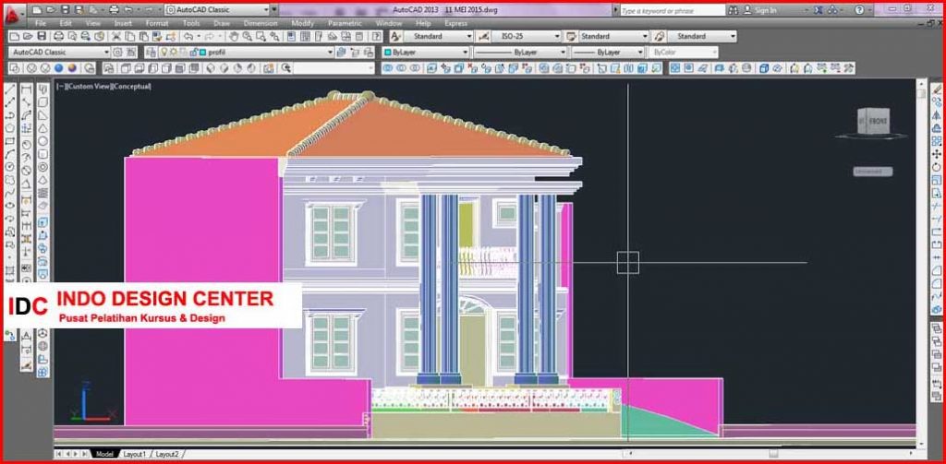Click the ByLayer color swatch square
Image resolution: width=946 pixels, height=464 pixels.
coord(387,53)
